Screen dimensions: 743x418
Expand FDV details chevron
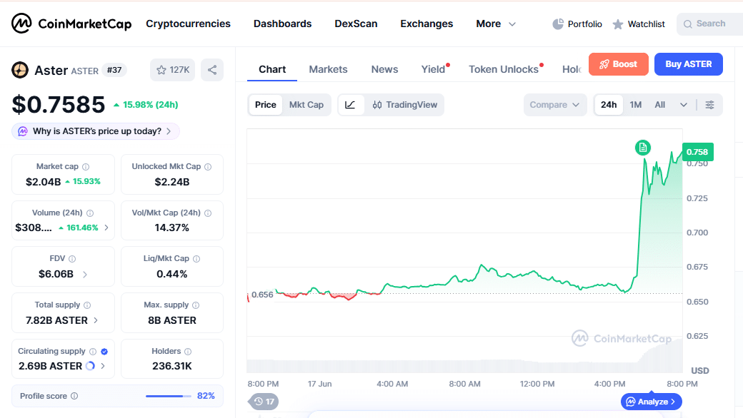85,274
